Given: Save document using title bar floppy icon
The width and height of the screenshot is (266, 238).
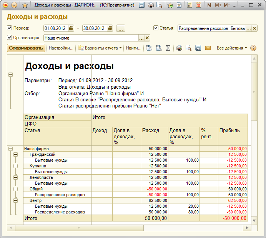Looking at the screenshot, I should [x=142, y=5].
